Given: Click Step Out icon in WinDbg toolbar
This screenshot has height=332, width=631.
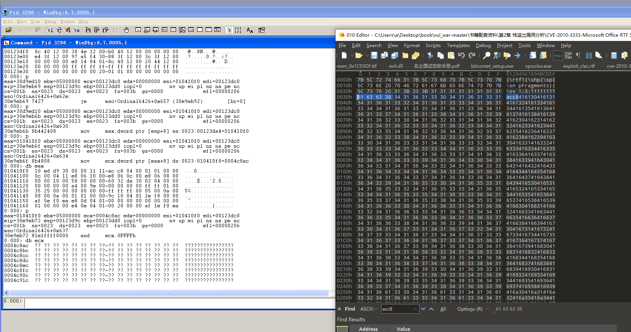Looking at the screenshot, I should 105,30.
